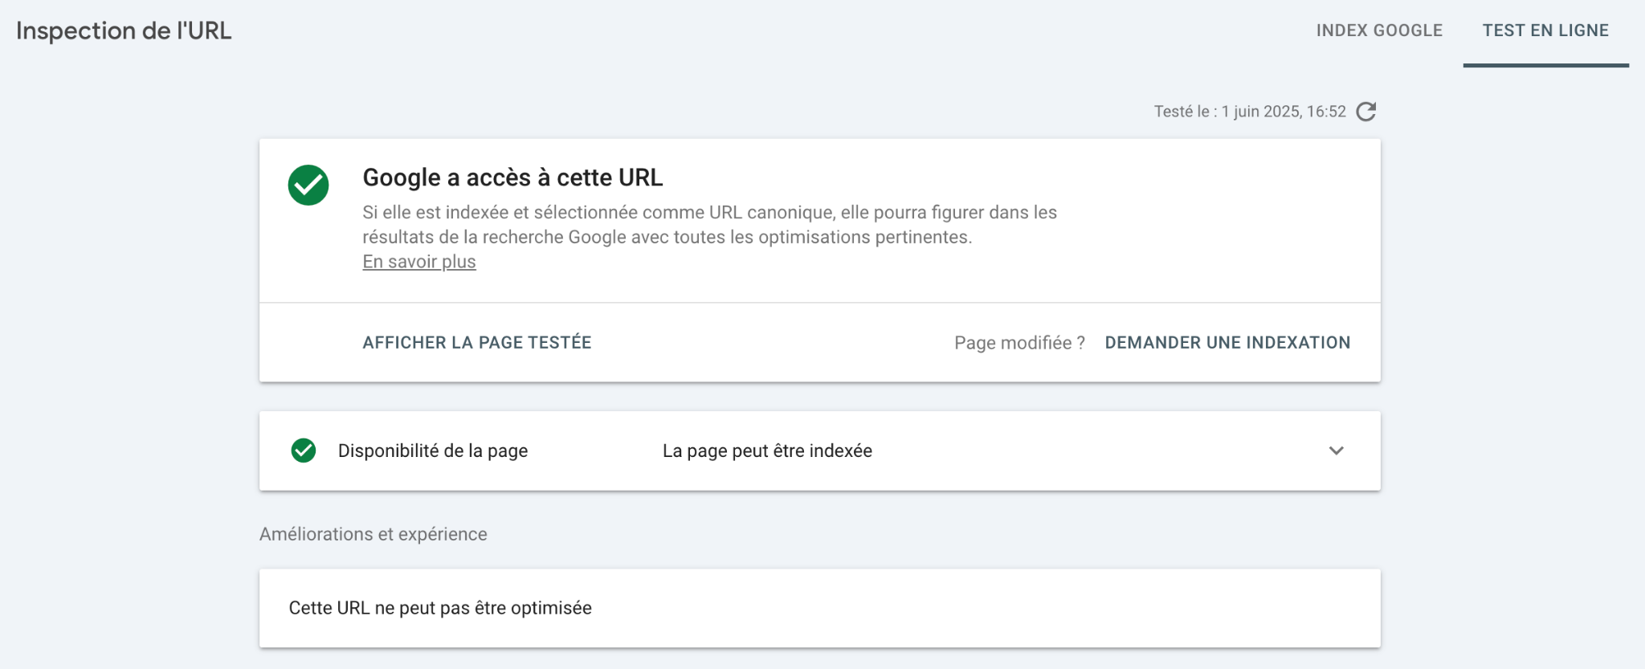Viewport: 1645px width, 669px height.
Task: Click the Testé le : 1 juin 2025, 16:52 text
Action: click(1250, 112)
